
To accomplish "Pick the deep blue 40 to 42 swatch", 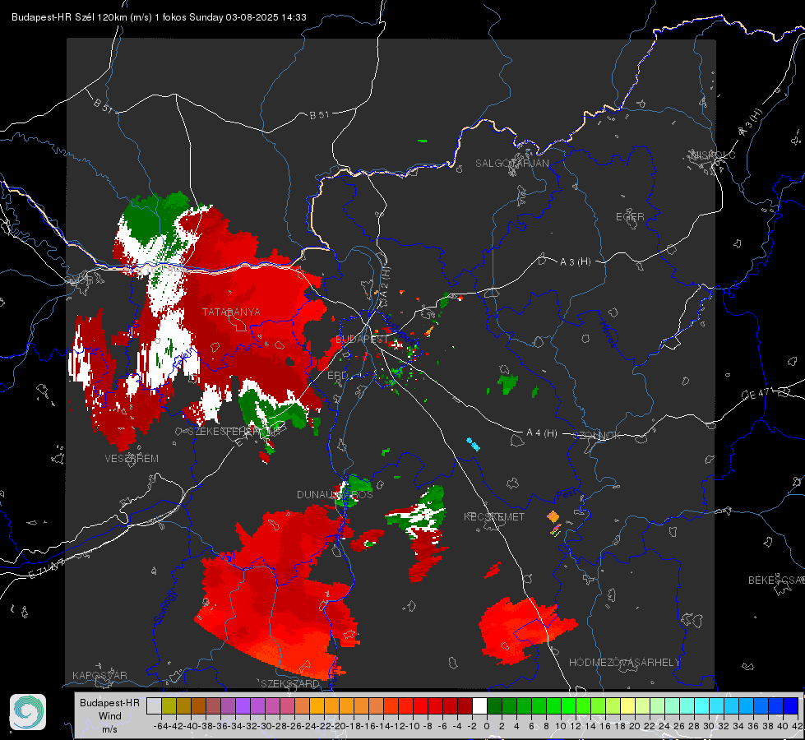I will tap(791, 705).
